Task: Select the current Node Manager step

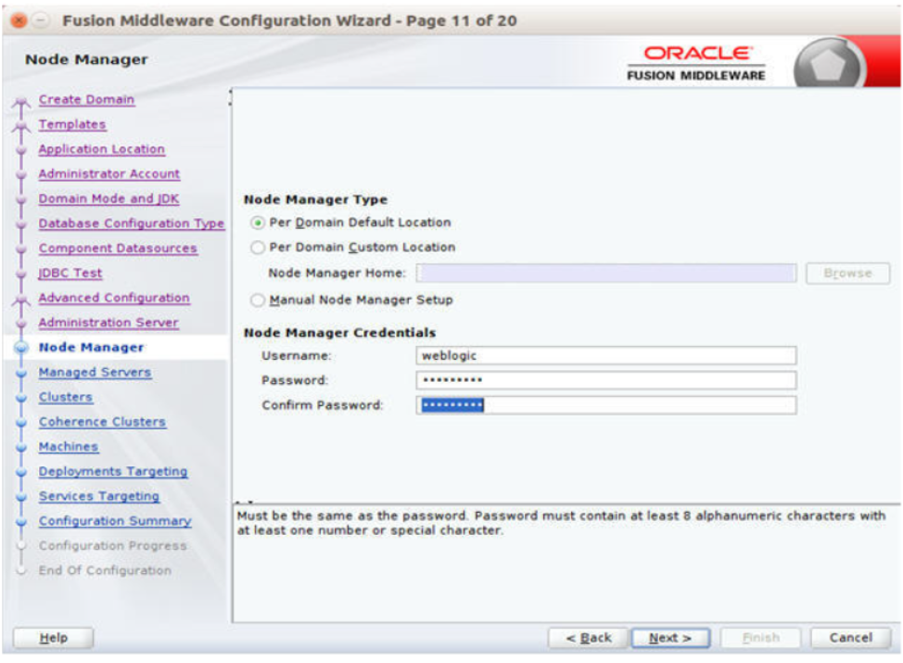Action: [x=91, y=347]
